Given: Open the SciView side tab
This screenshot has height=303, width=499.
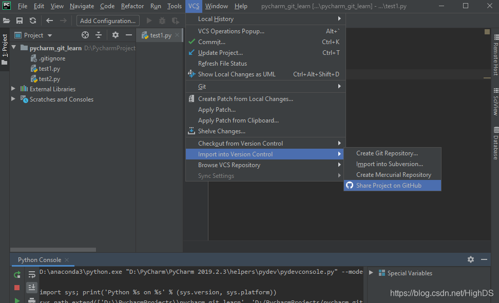Looking at the screenshot, I should (x=495, y=102).
